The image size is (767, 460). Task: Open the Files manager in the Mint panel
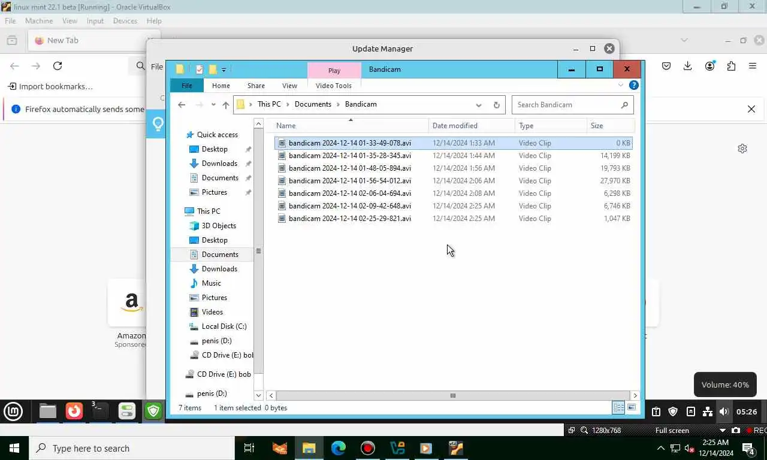47,411
